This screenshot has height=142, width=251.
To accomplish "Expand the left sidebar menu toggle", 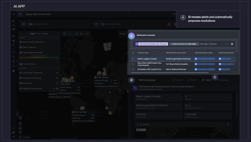I will [x=13, y=14].
